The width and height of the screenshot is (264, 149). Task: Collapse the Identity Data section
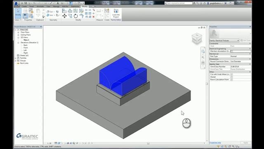tap(250, 64)
